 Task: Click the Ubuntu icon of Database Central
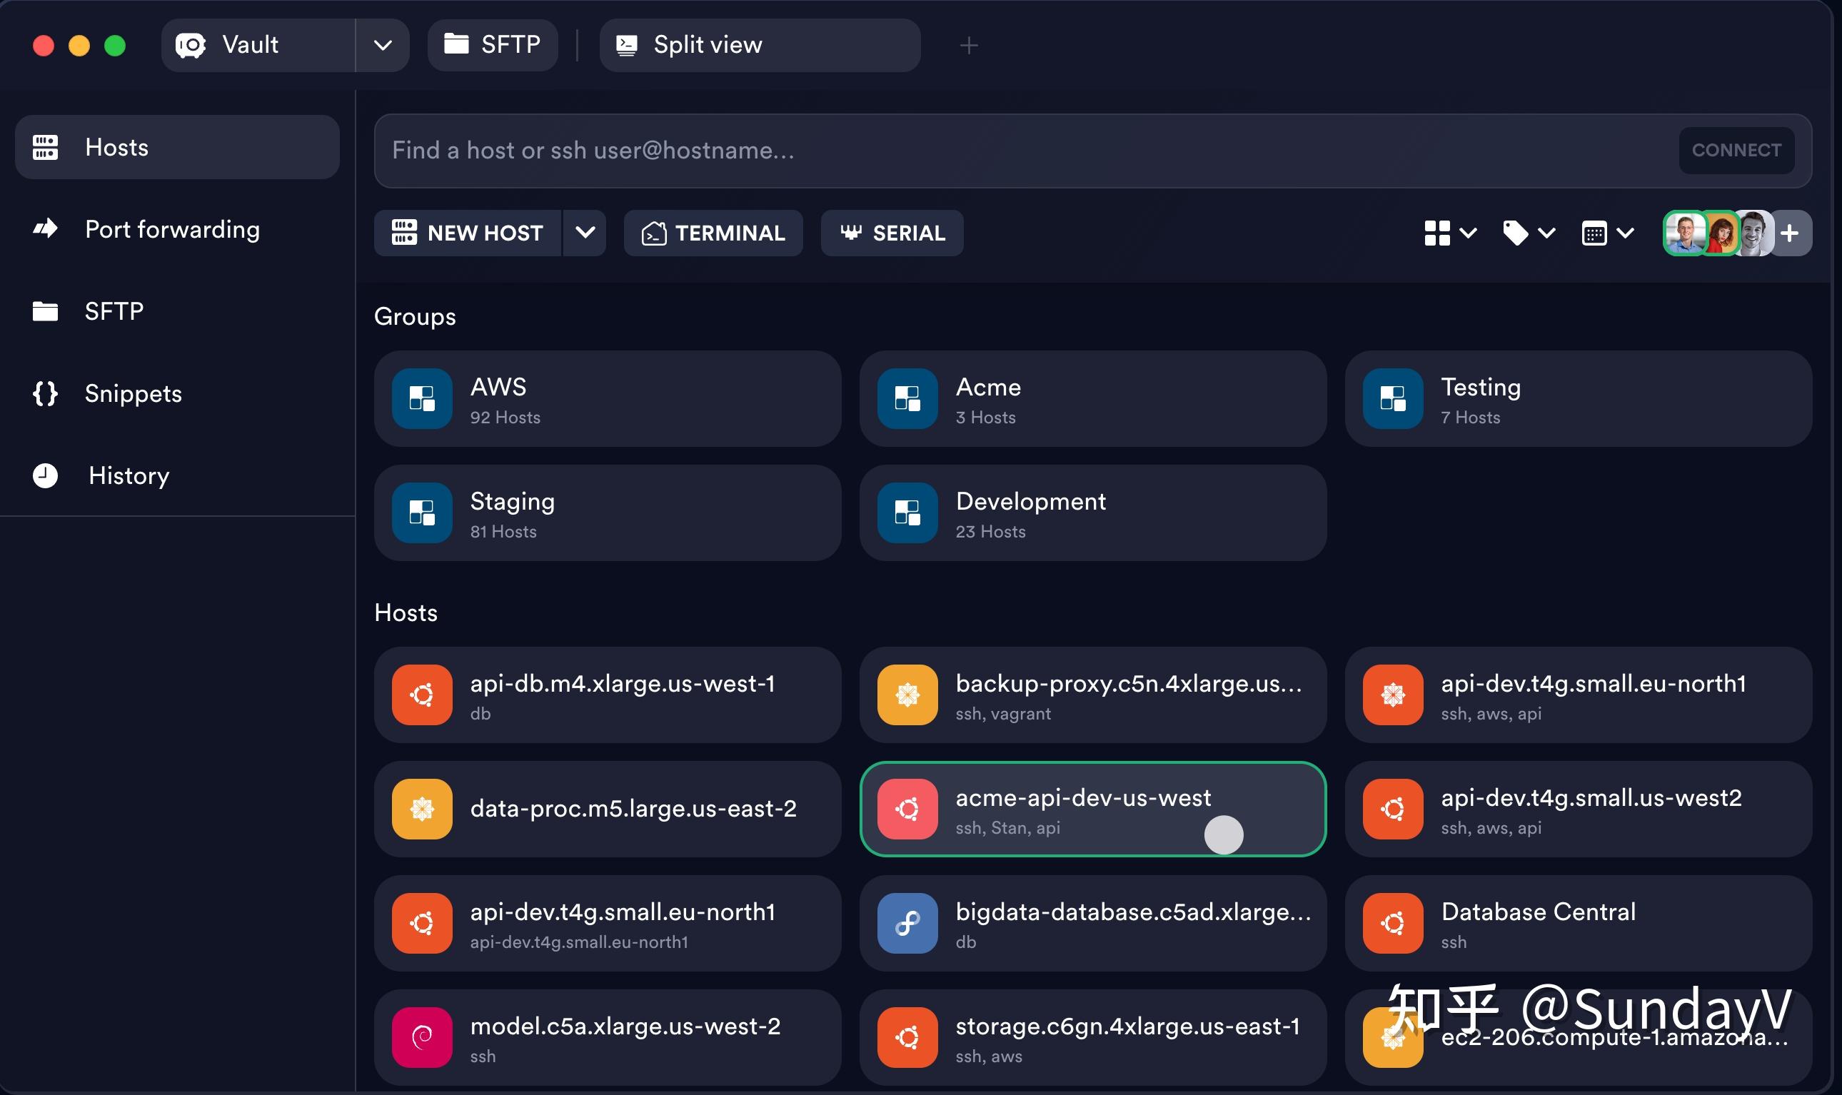(1393, 923)
